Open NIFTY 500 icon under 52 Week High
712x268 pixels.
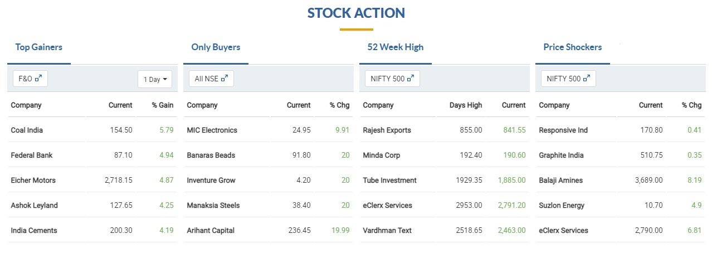pyautogui.click(x=411, y=79)
